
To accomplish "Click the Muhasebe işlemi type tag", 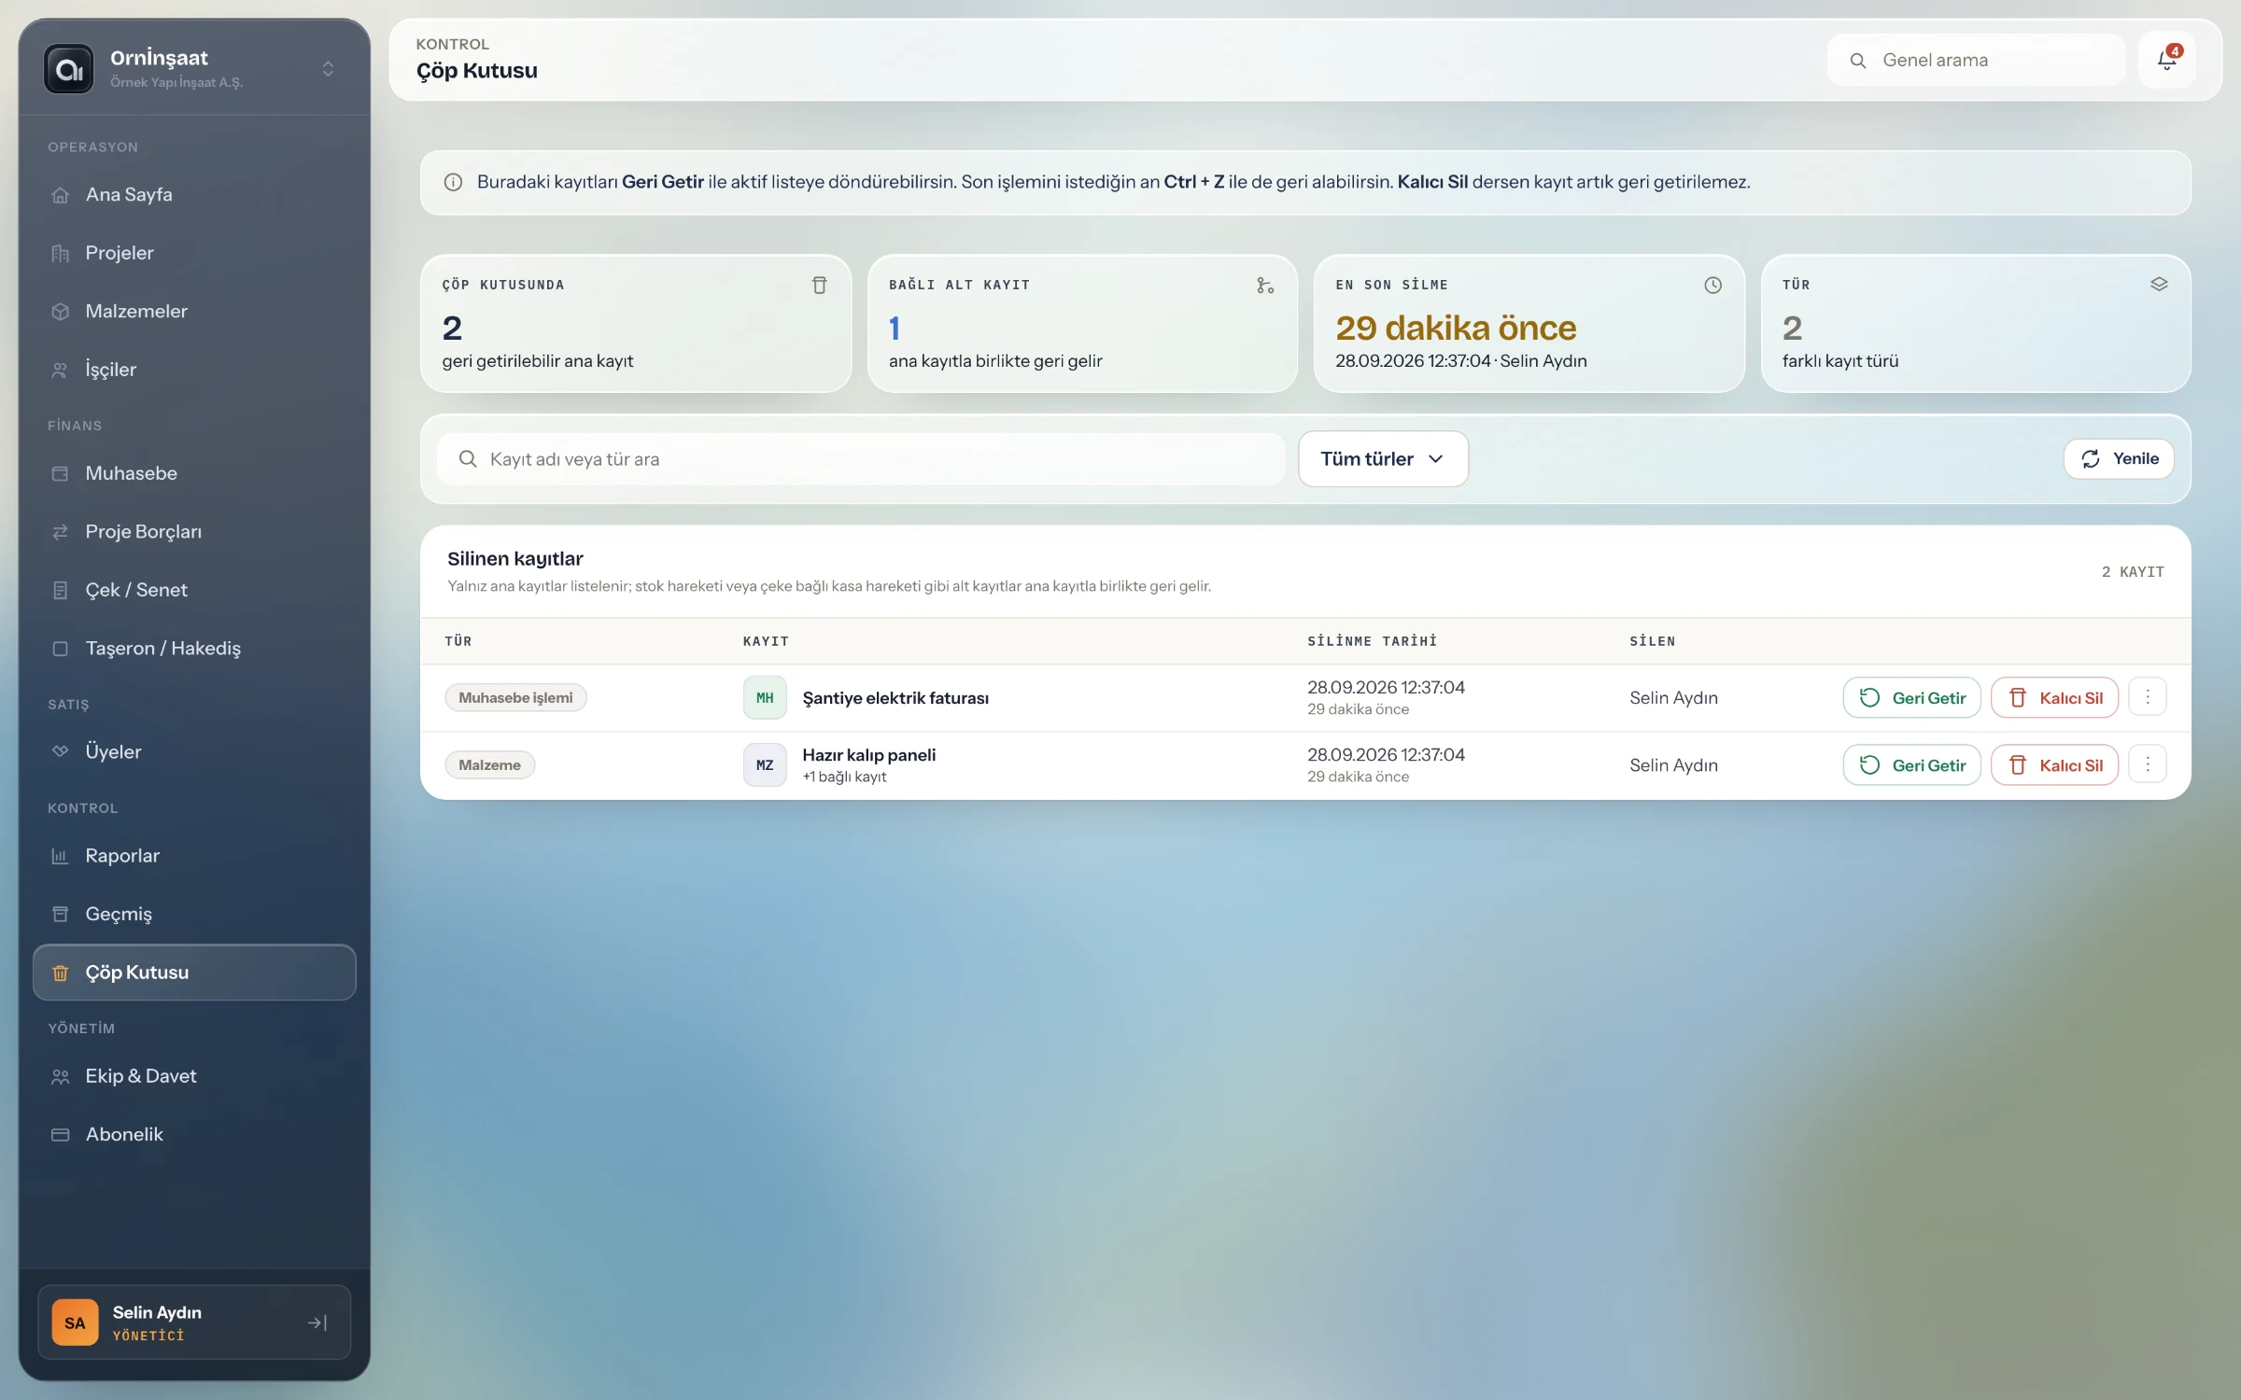I will (x=515, y=697).
